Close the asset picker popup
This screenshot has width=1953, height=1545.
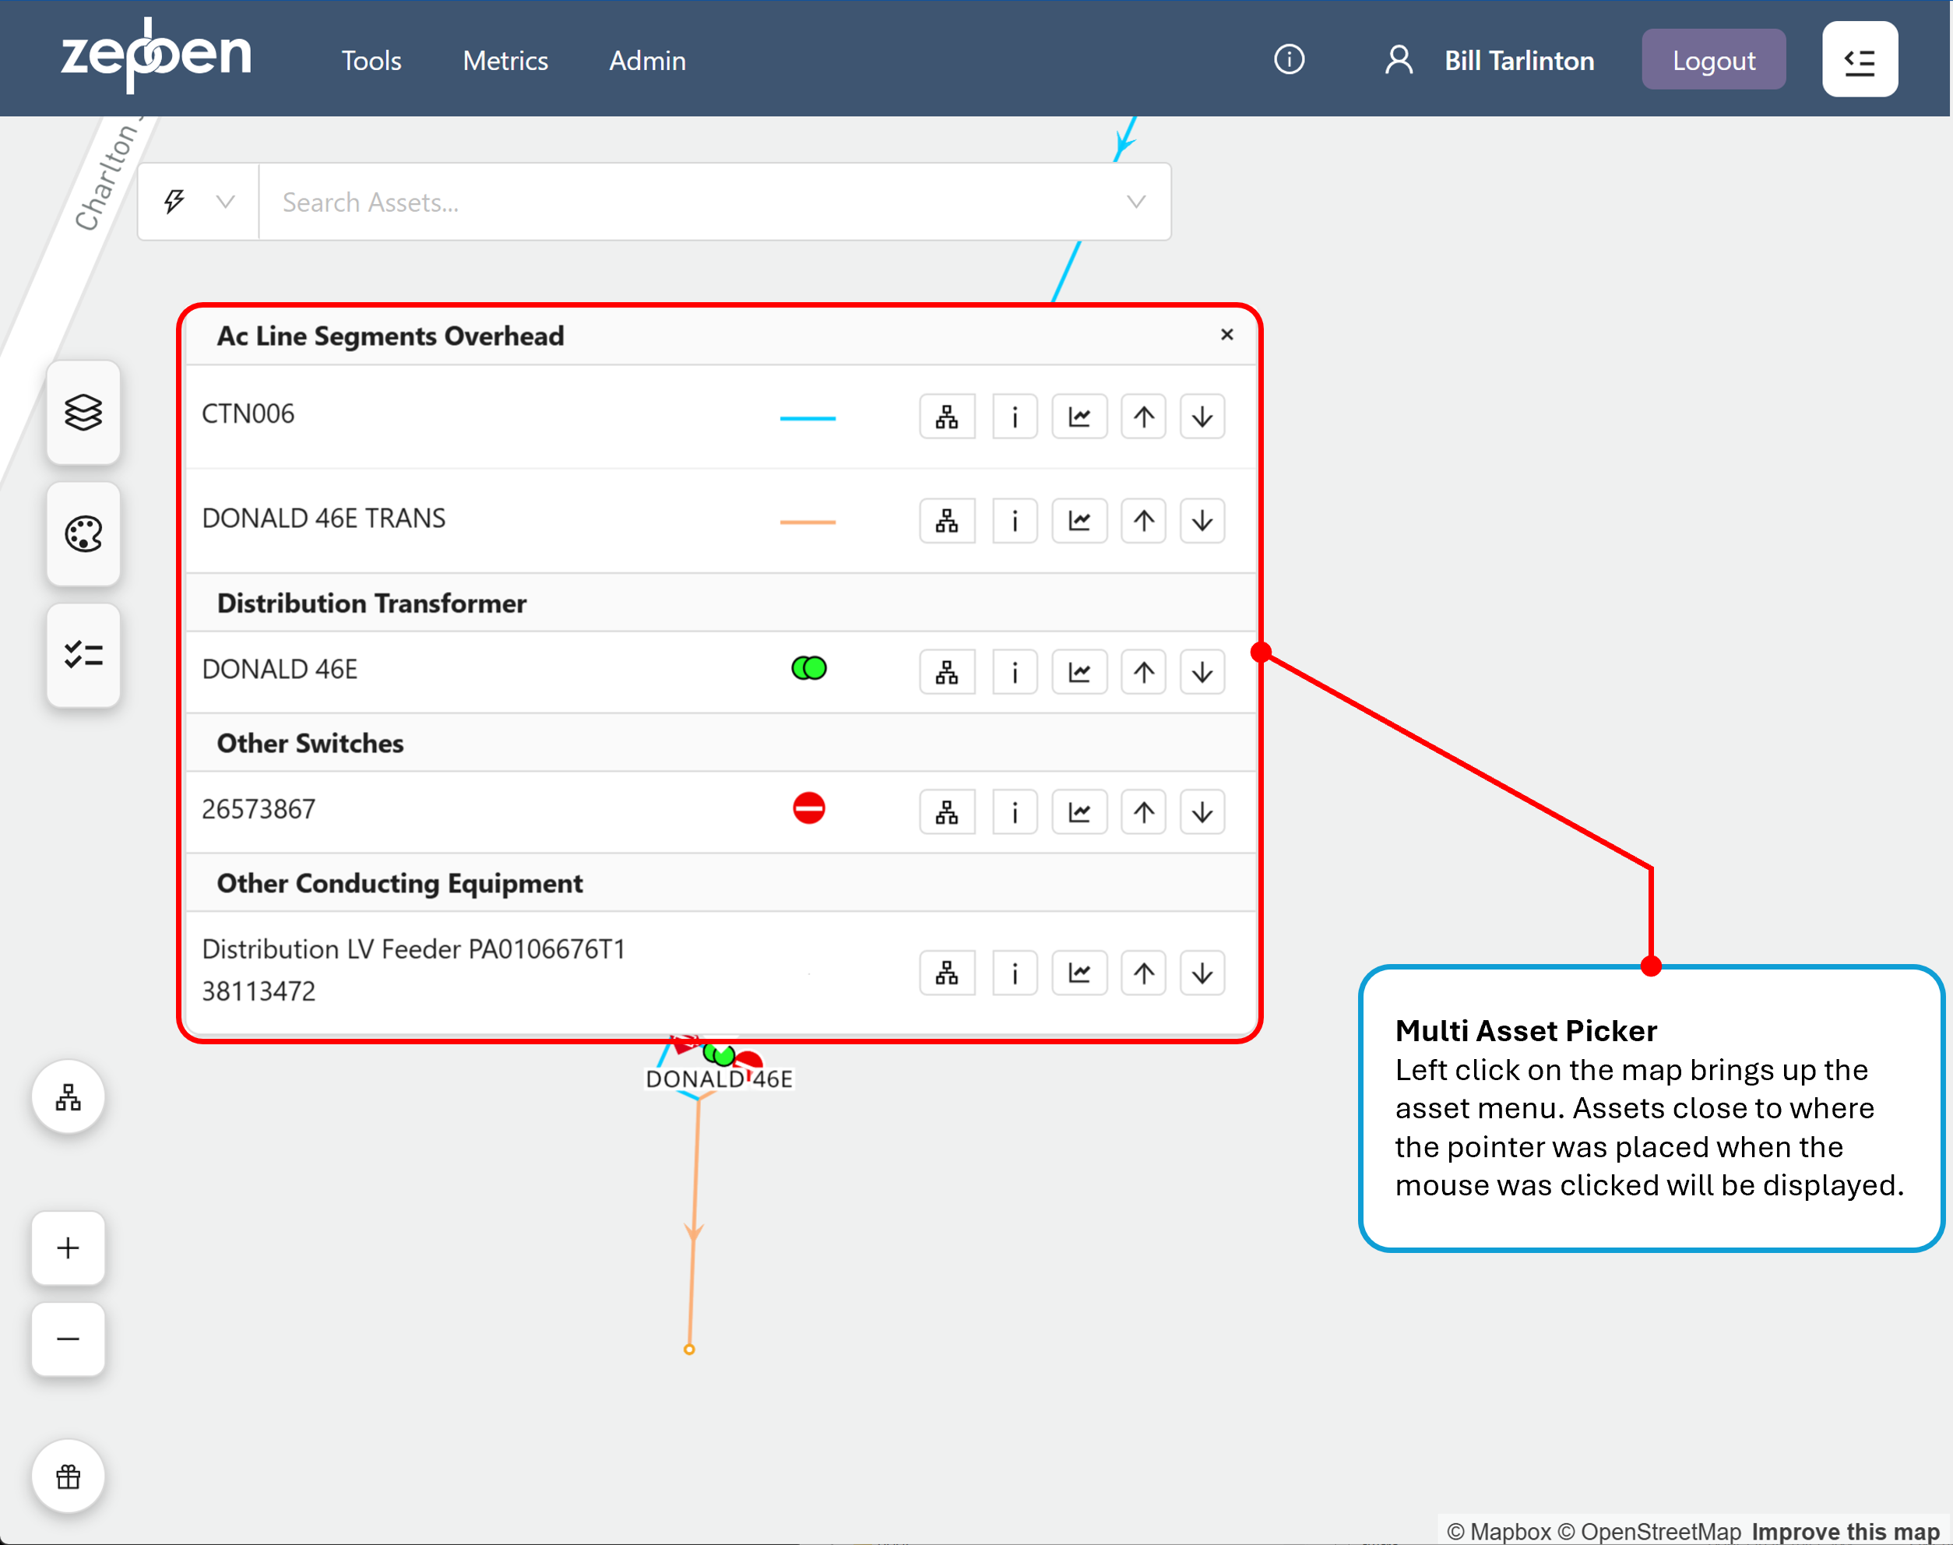1226,335
